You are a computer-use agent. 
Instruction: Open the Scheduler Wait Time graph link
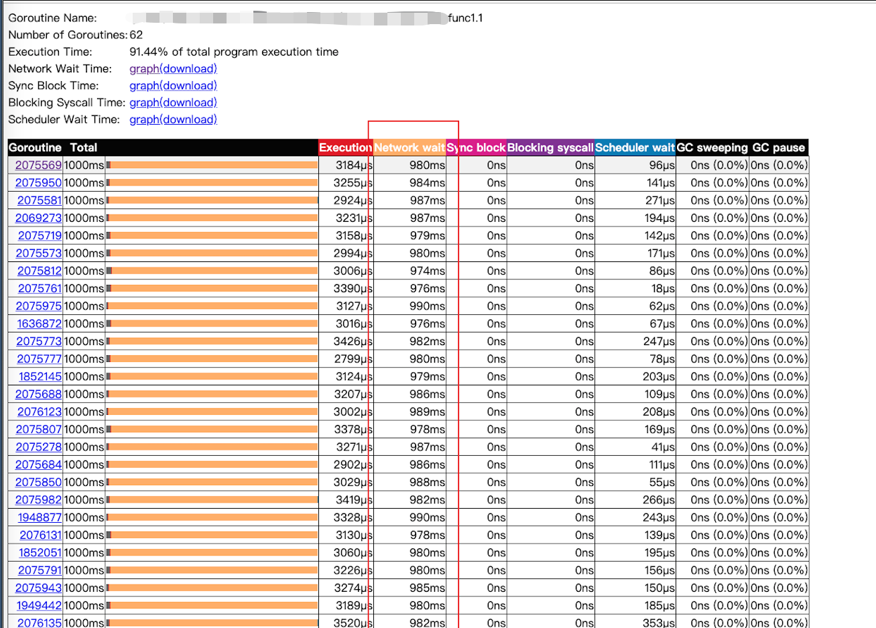144,119
